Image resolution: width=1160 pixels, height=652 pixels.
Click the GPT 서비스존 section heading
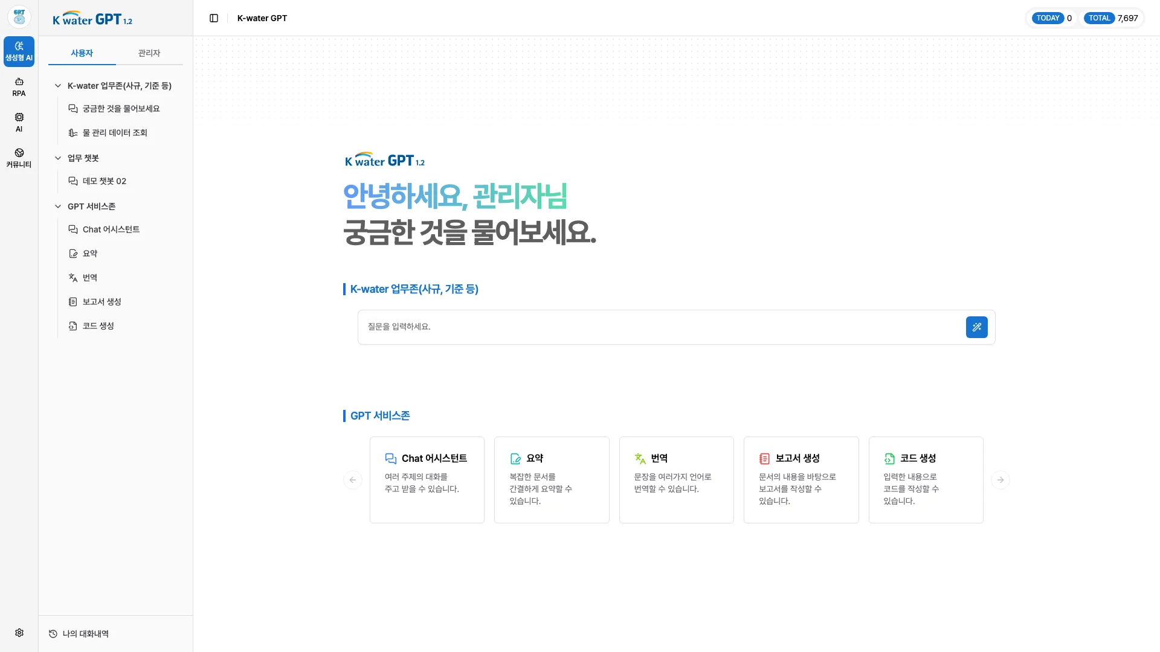click(380, 416)
